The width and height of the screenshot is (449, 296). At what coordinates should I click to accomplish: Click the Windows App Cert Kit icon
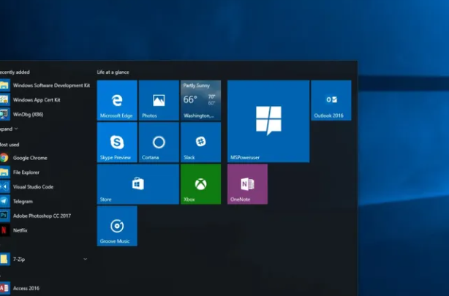click(4, 99)
